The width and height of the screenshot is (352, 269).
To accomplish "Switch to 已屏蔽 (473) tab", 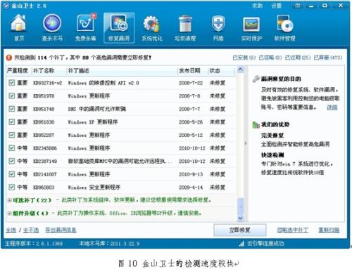I will (328, 58).
